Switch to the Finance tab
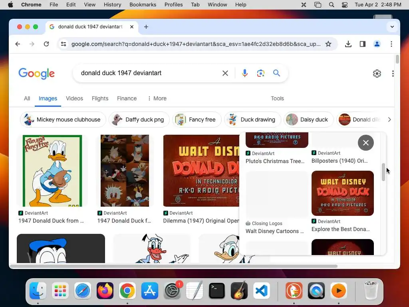 tap(127, 98)
